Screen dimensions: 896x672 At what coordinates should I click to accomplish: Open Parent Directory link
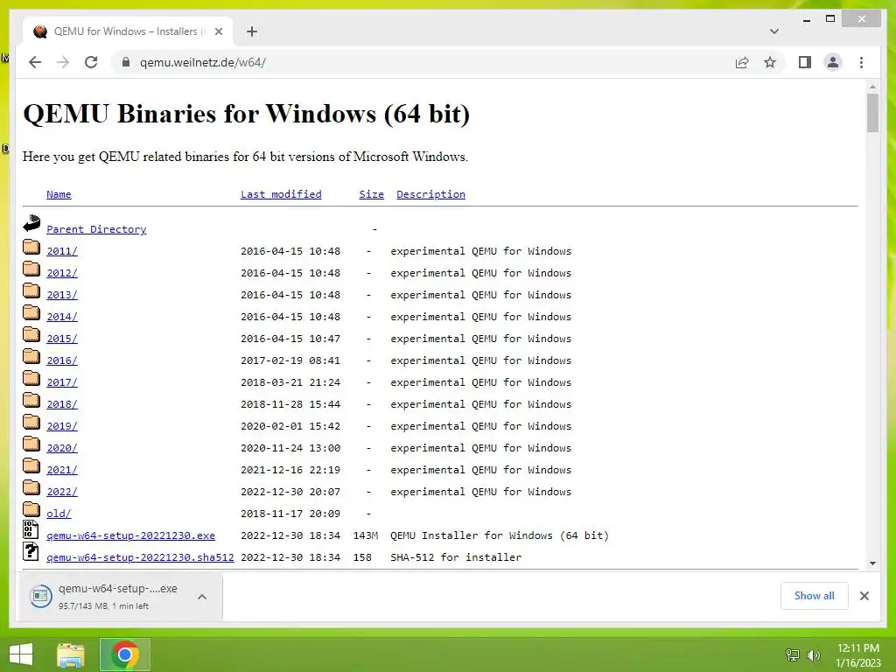pyautogui.click(x=96, y=229)
